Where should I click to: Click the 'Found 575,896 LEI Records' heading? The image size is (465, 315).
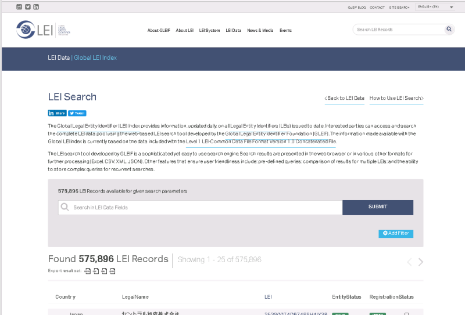[108, 259]
